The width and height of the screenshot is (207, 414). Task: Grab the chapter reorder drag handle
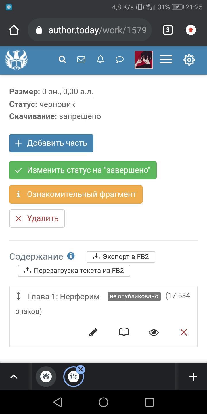18,296
